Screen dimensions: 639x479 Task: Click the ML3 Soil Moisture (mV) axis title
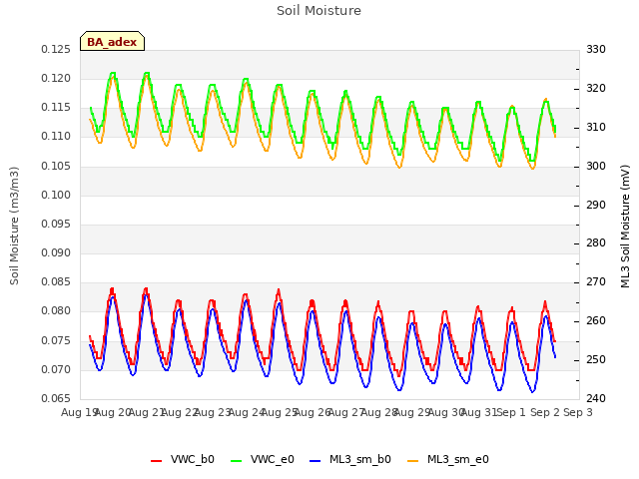click(626, 227)
